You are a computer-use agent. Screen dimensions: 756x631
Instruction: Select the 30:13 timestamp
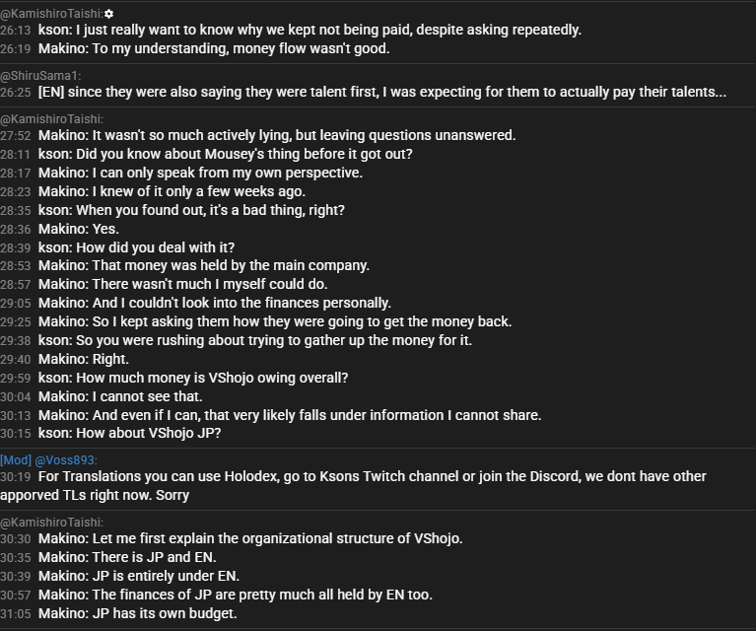[x=16, y=415]
